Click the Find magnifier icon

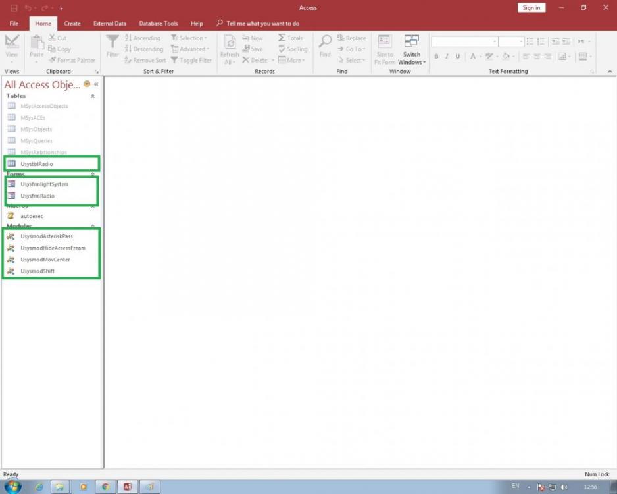pyautogui.click(x=325, y=41)
